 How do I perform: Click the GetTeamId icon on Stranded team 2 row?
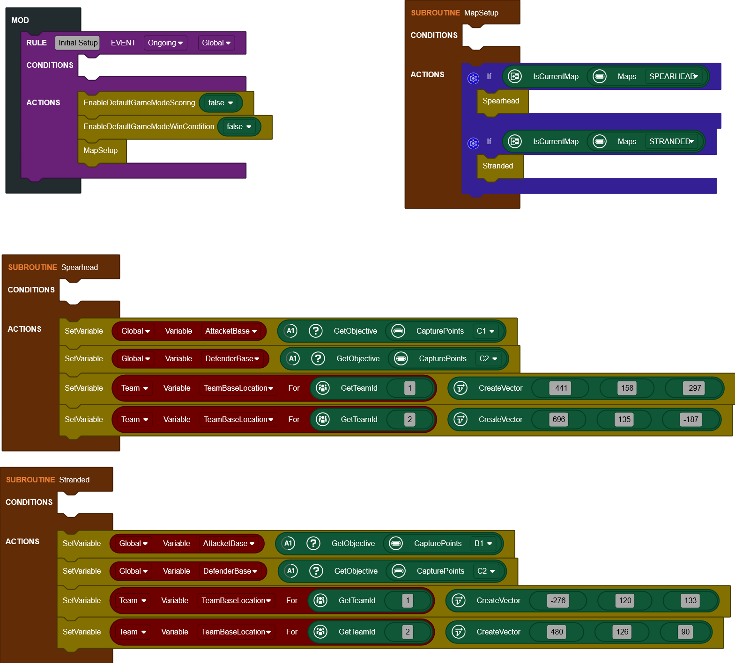[320, 632]
